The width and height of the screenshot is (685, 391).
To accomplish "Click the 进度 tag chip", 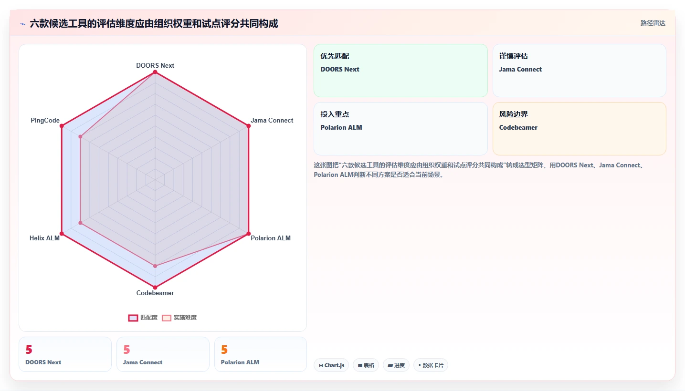I will (396, 365).
